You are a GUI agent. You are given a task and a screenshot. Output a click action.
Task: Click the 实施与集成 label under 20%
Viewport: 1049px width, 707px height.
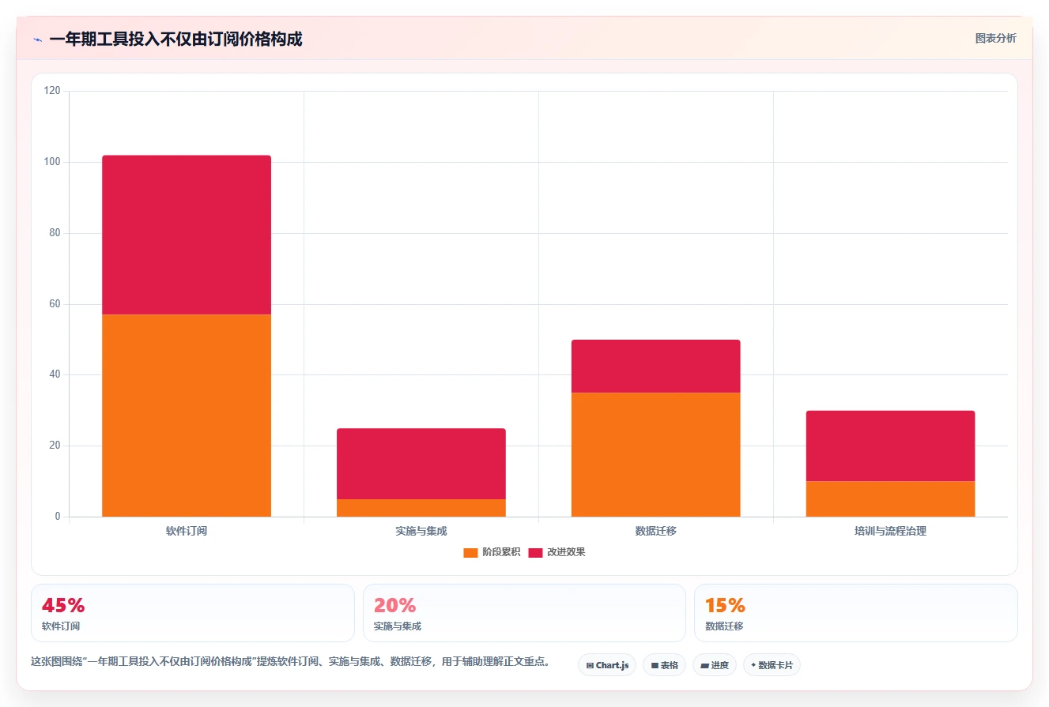tap(398, 626)
